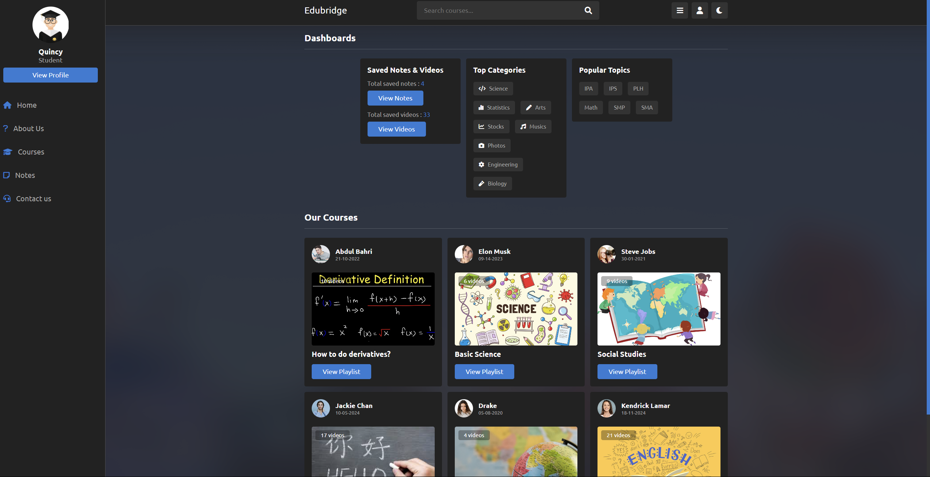This screenshot has height=477, width=930.
Task: Click the View Profile button
Action: pyautogui.click(x=50, y=75)
